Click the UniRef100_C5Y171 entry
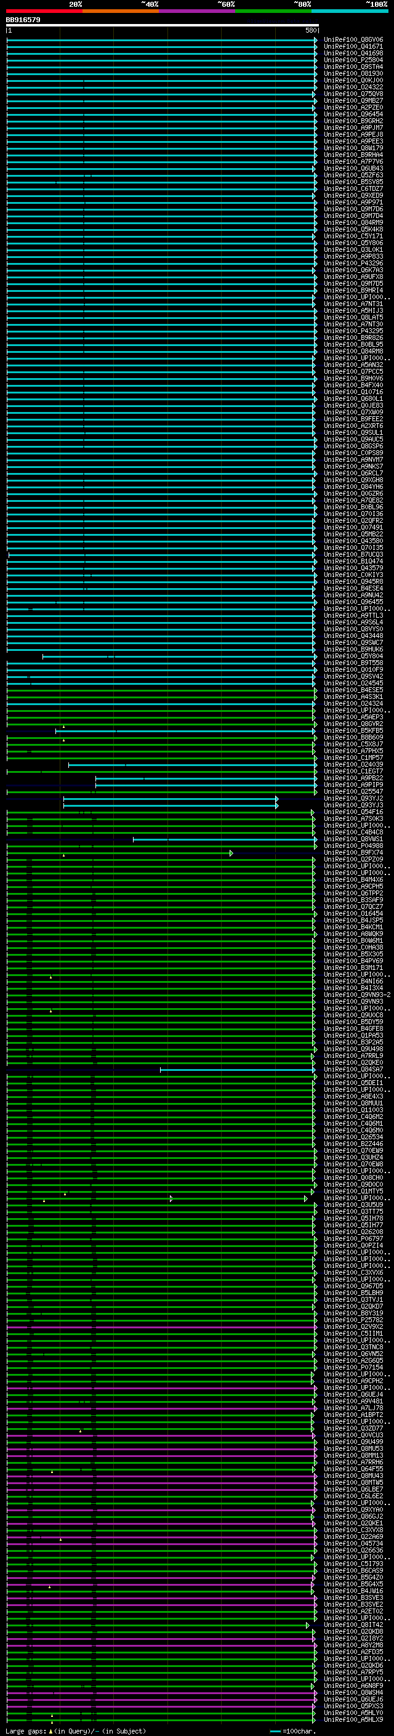Viewport: 394px width, 1736px height. tap(353, 236)
